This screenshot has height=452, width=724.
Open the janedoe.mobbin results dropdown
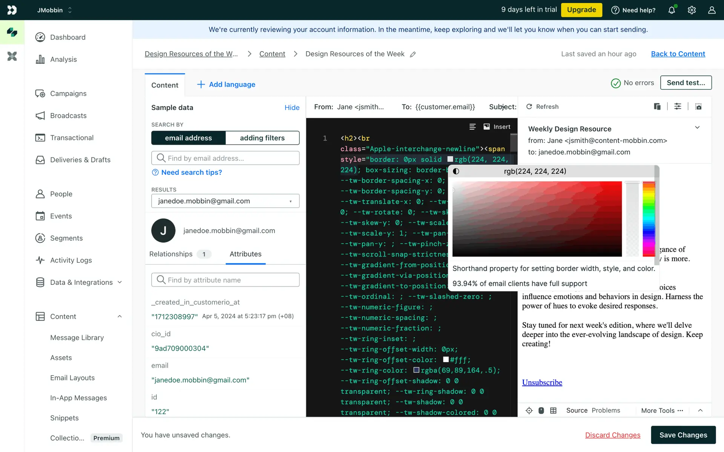225,201
